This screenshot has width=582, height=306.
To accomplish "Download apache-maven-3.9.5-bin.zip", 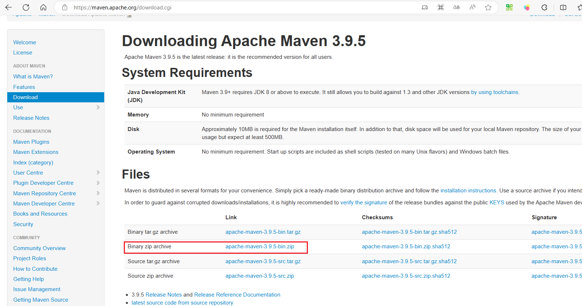I will click(x=260, y=246).
